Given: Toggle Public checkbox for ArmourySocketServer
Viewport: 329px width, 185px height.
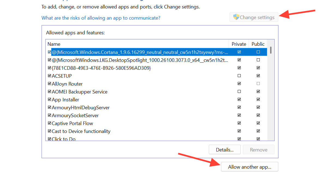Looking at the screenshot, I should click(x=258, y=115).
